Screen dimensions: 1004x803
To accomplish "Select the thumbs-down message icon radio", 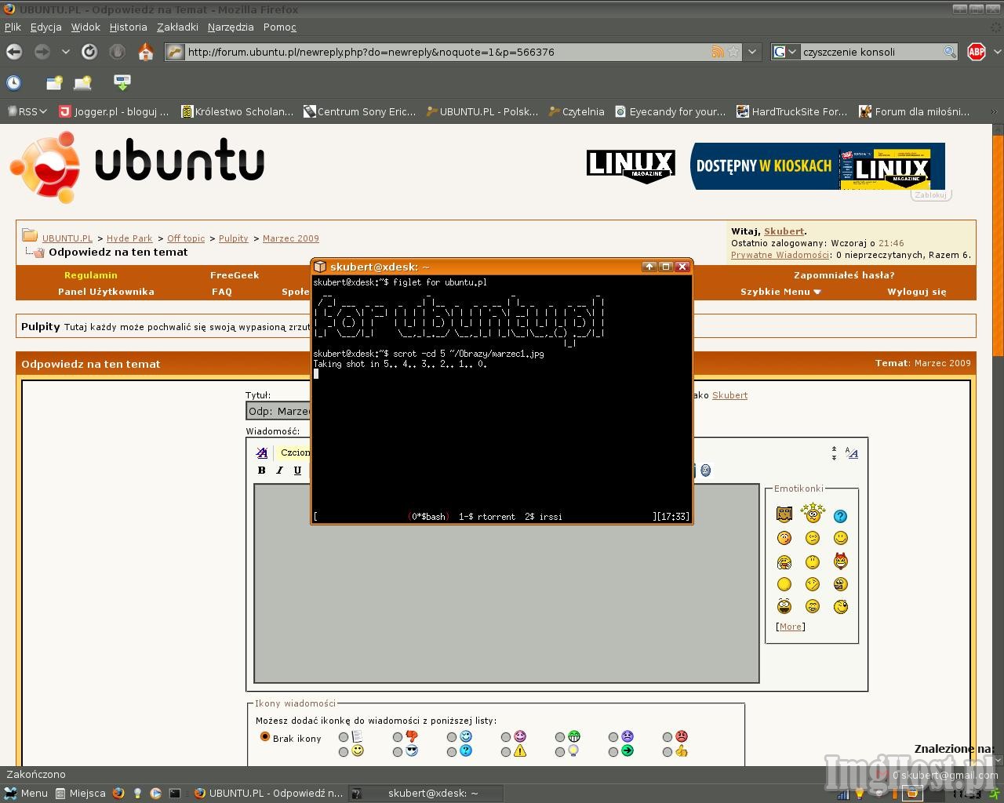I will pyautogui.click(x=398, y=737).
